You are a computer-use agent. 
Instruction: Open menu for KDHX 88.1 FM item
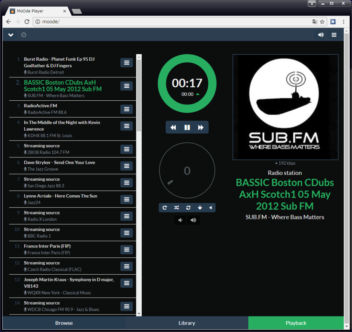tap(126, 126)
